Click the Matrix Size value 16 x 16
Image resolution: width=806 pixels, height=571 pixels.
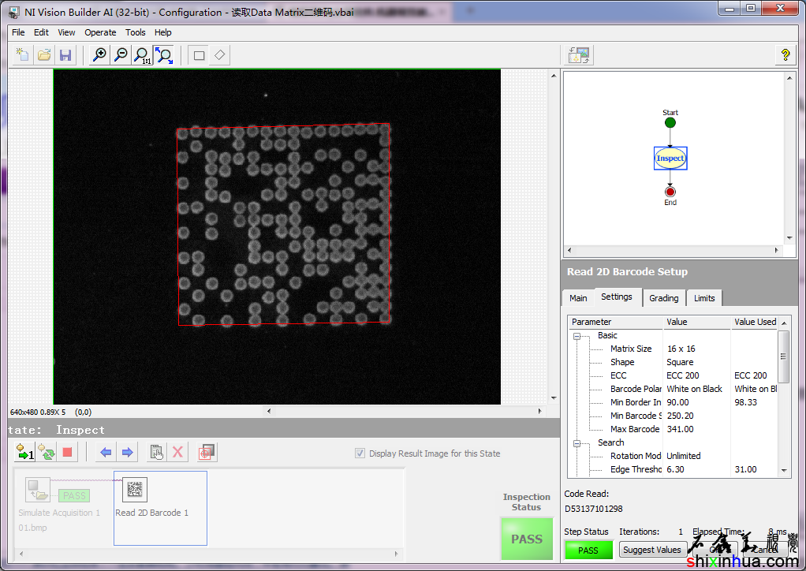[681, 349]
